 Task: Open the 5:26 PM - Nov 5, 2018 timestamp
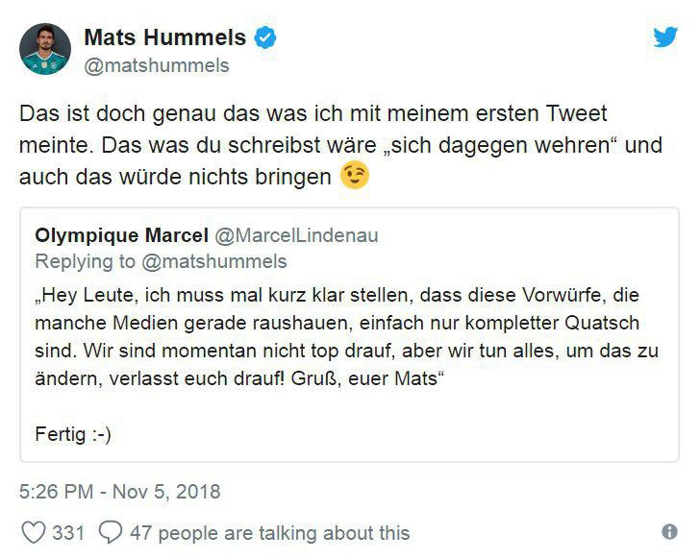[119, 492]
